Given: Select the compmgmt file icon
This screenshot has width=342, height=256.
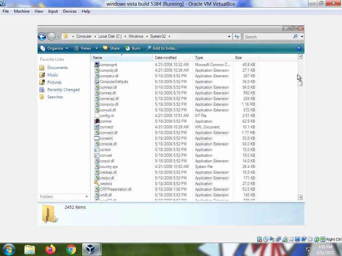Looking at the screenshot, I should point(97,64).
